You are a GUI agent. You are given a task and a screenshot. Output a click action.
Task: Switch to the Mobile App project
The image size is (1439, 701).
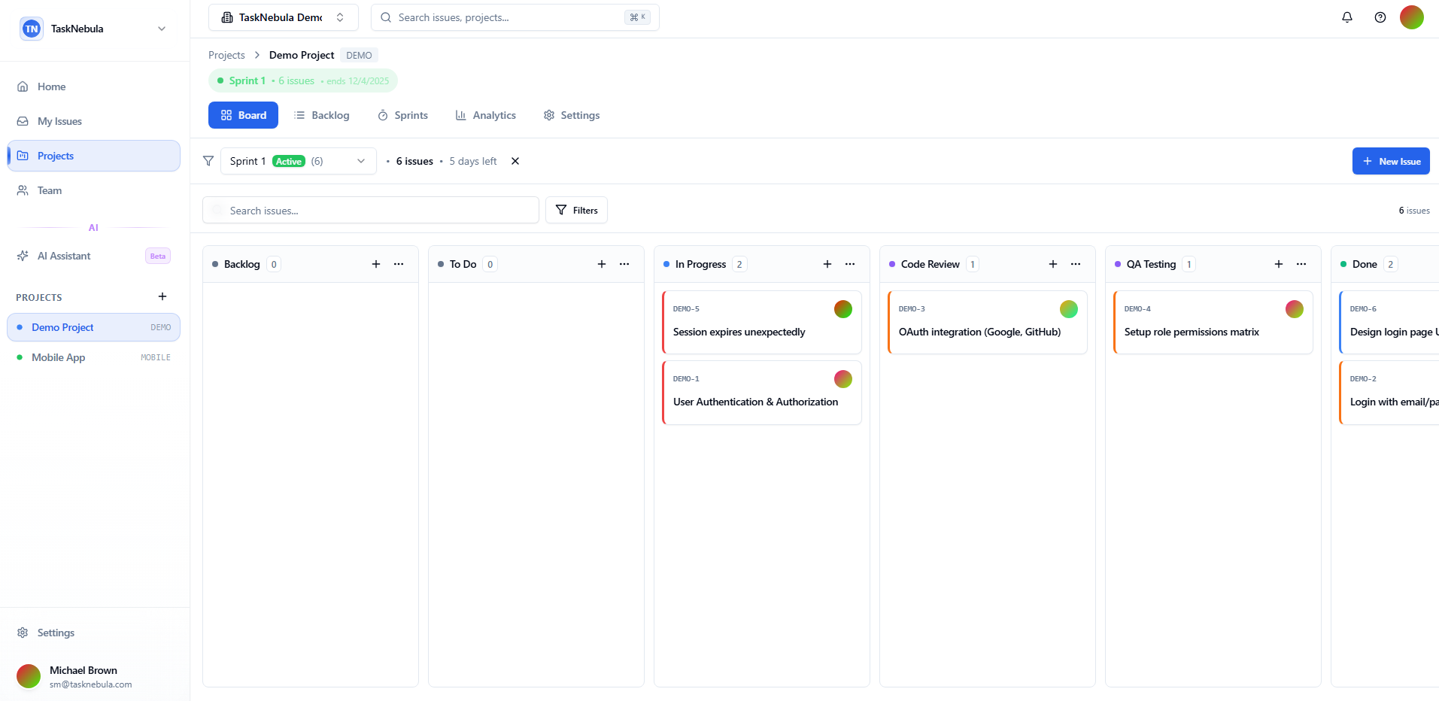[x=58, y=357]
